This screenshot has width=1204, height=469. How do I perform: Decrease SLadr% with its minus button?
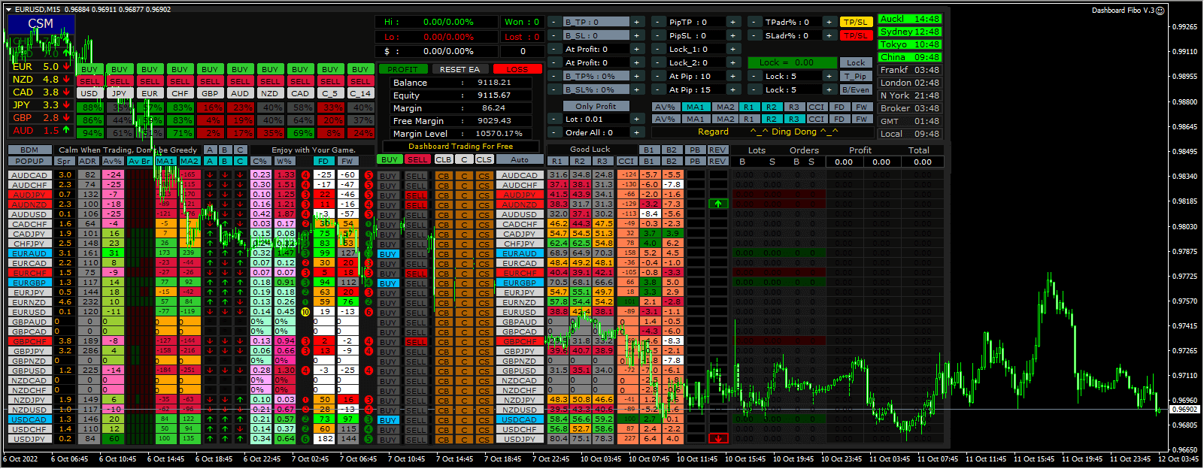click(754, 35)
